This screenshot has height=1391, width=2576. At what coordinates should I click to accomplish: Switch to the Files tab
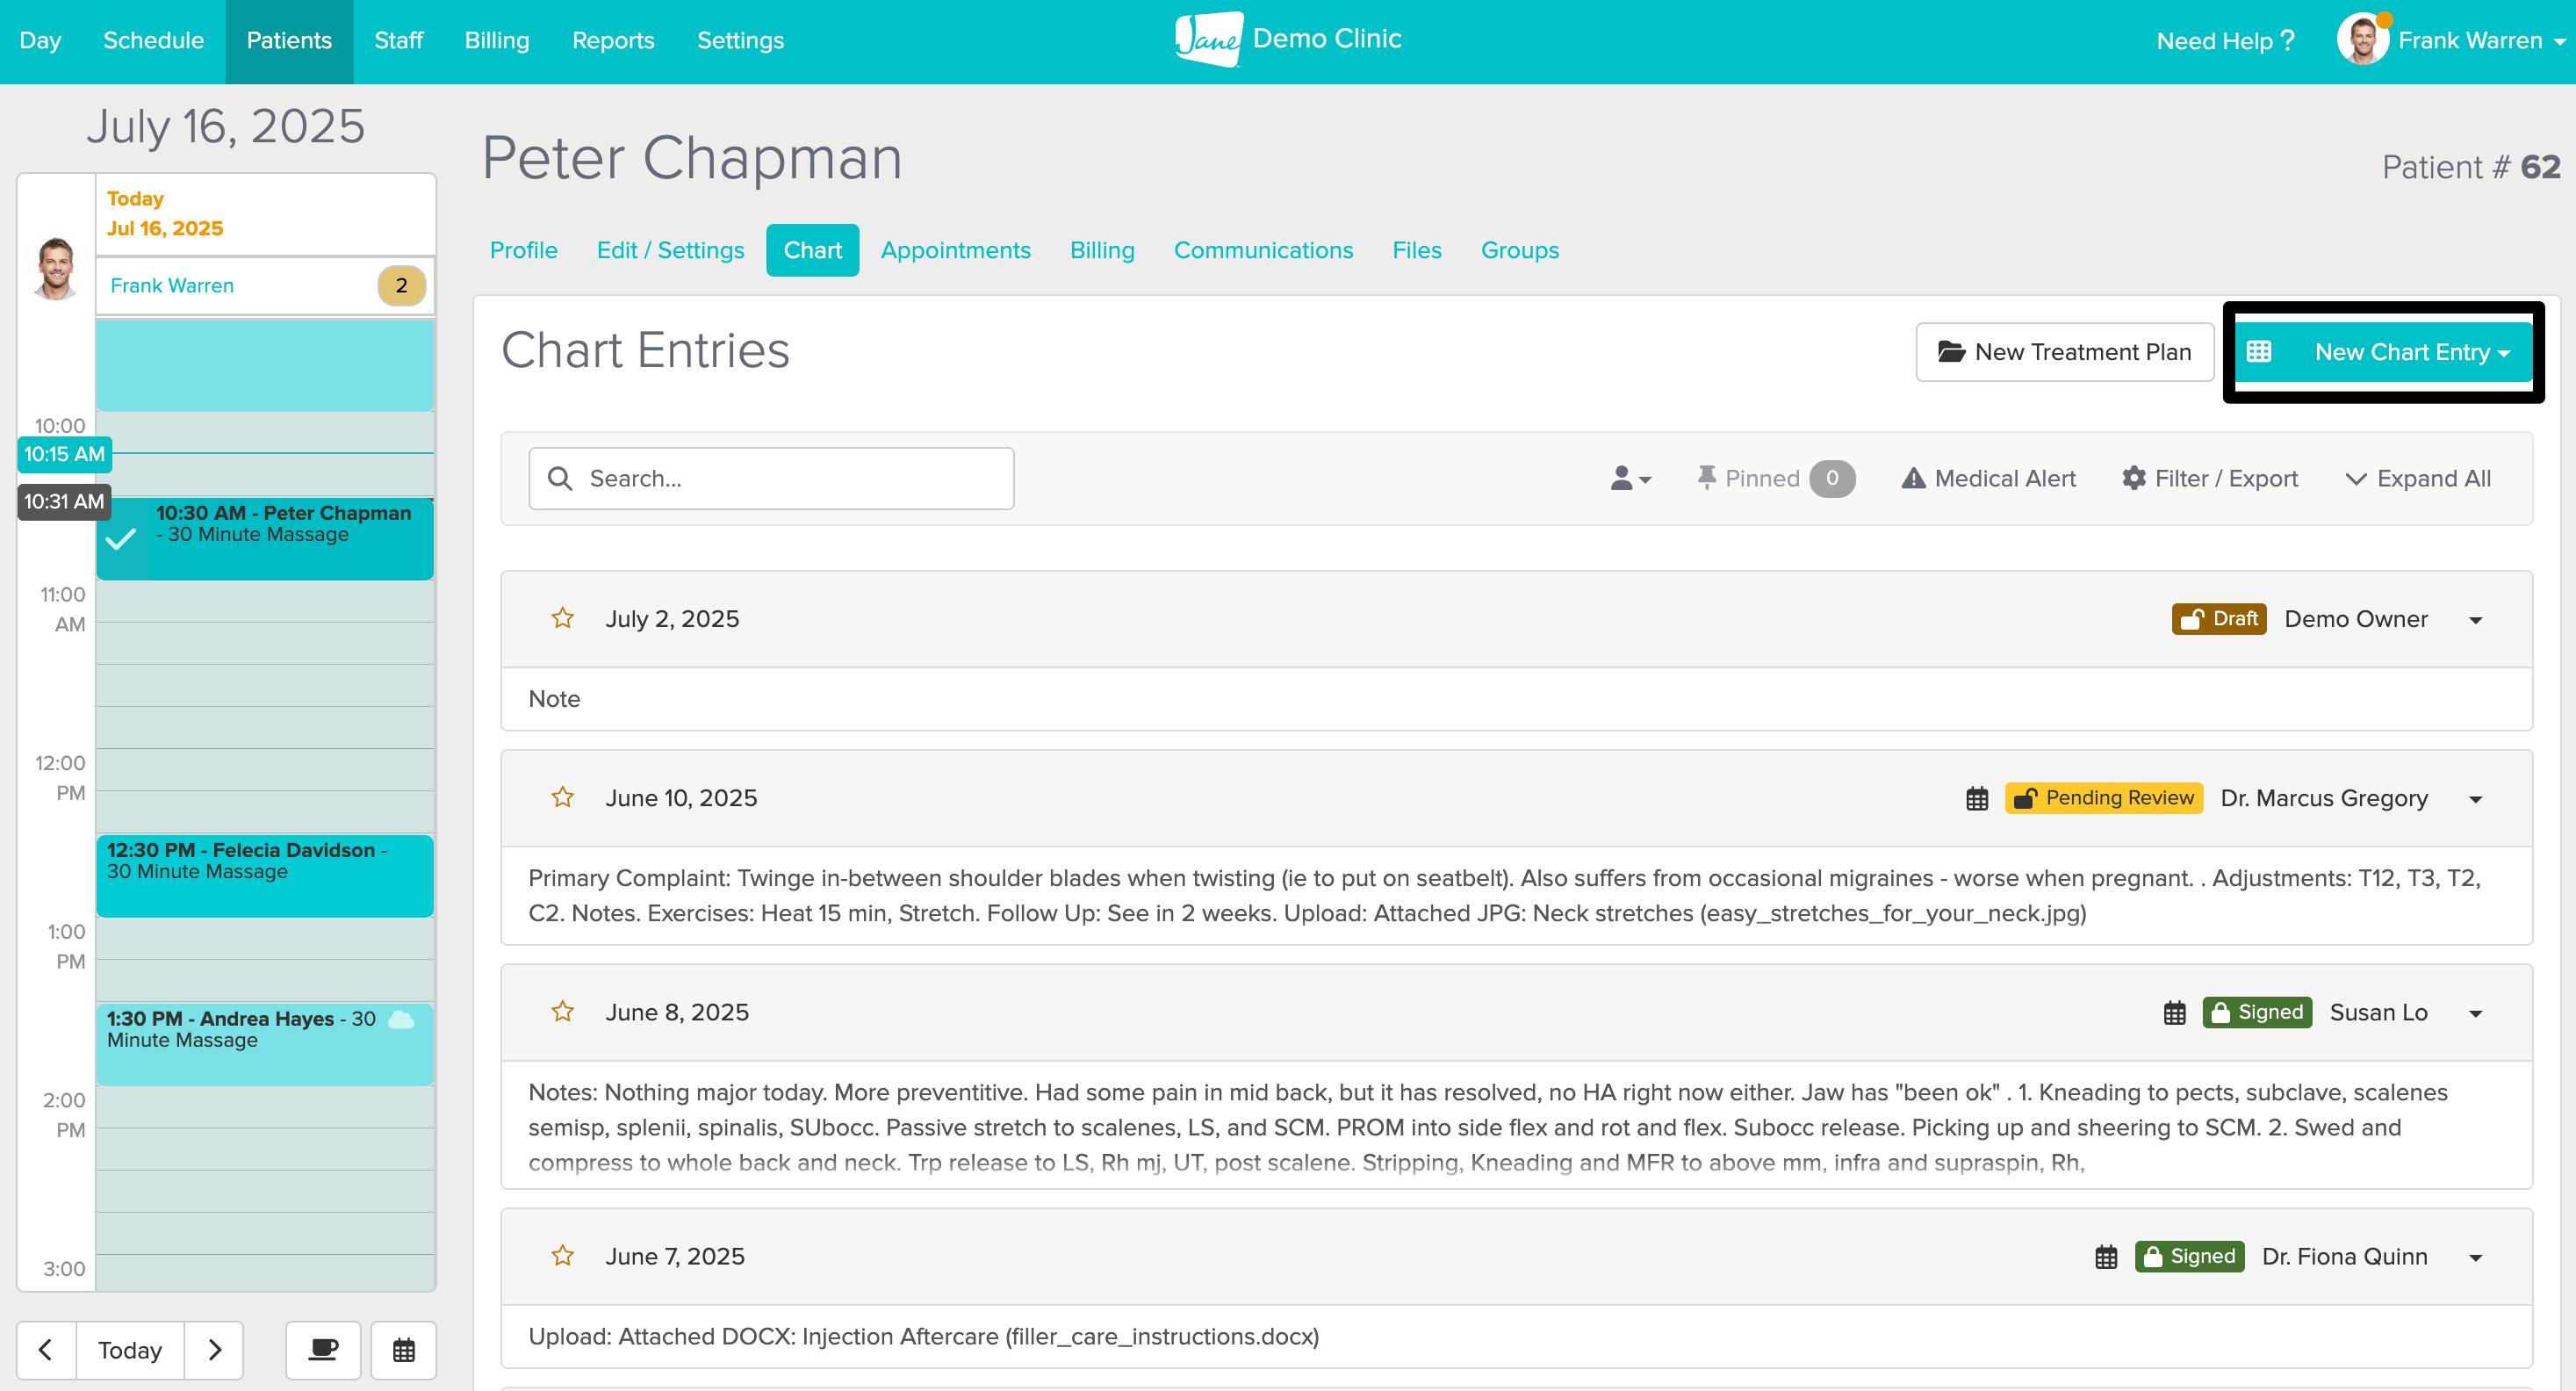tap(1417, 250)
